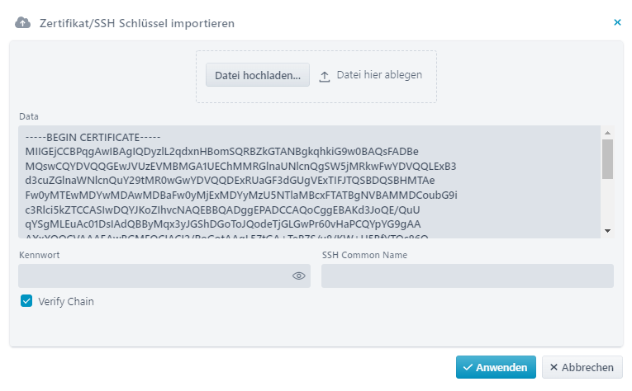The image size is (632, 391).
Task: Show the Kennwort with the eye icon
Action: point(299,276)
